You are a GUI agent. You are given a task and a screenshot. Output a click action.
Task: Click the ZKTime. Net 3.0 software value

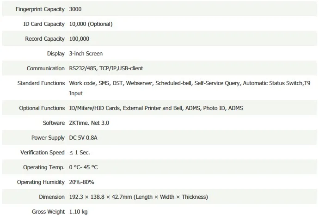pos(89,123)
